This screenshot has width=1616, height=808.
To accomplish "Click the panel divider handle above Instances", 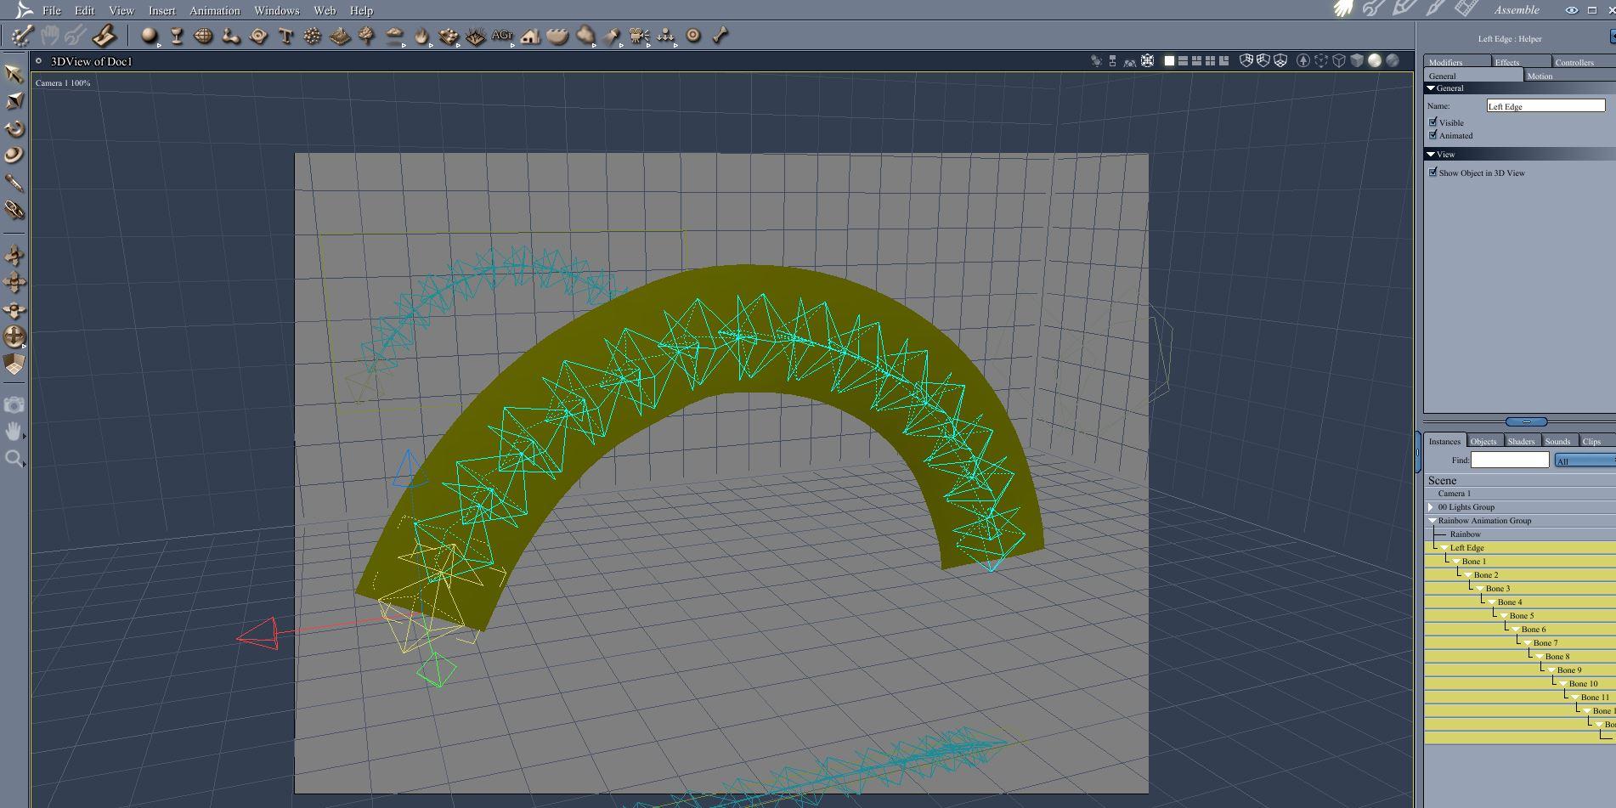I will point(1526,421).
